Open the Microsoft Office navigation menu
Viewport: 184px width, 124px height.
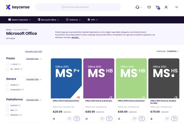pyautogui.click(x=48, y=20)
